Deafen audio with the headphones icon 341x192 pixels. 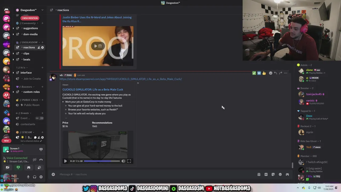35,177
